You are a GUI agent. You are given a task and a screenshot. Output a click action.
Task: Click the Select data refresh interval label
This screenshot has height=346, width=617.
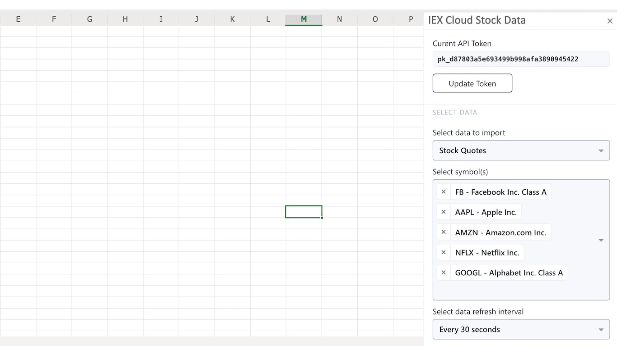click(478, 312)
